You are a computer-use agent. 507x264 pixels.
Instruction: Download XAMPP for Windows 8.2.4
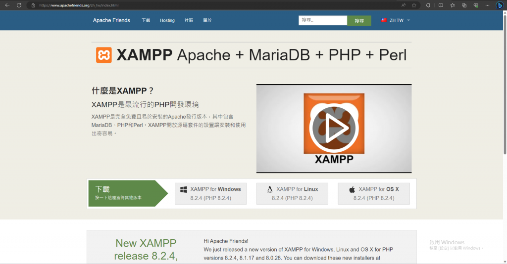coord(210,194)
